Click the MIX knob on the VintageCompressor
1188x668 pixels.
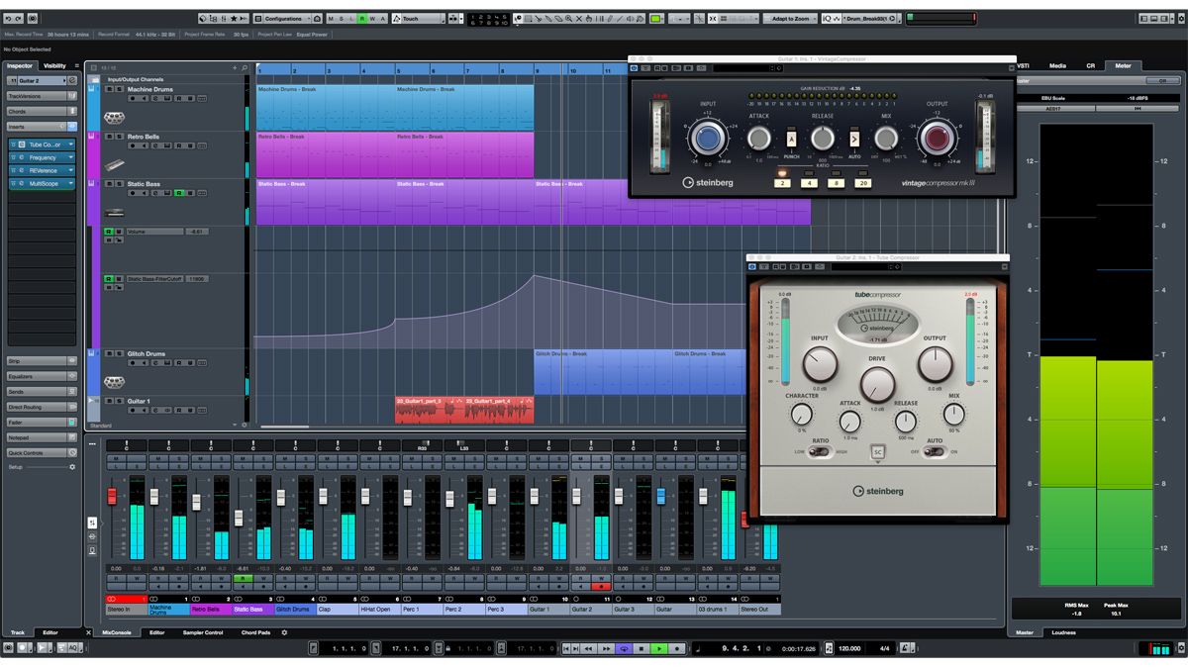(x=886, y=140)
